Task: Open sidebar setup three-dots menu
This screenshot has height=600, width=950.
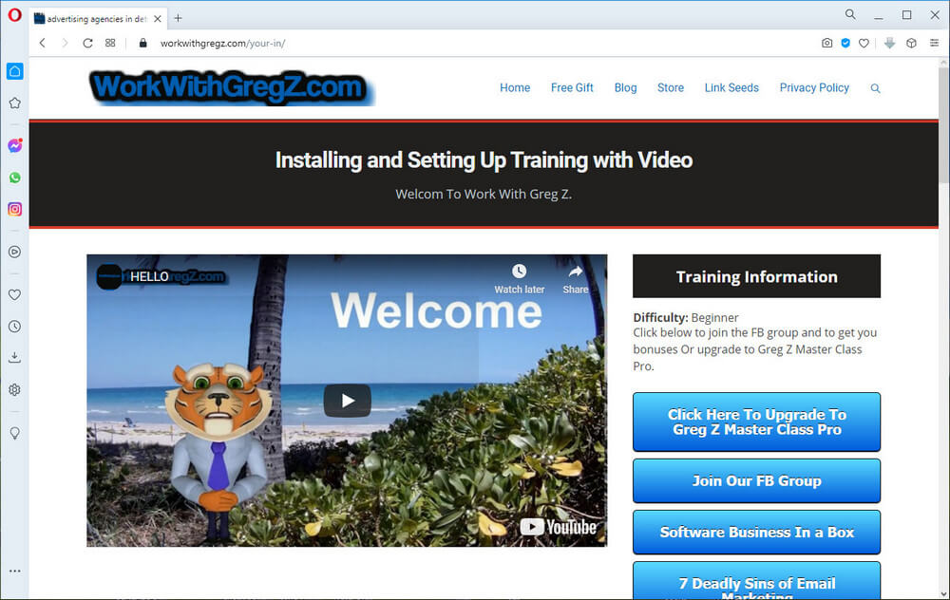Action: click(14, 571)
